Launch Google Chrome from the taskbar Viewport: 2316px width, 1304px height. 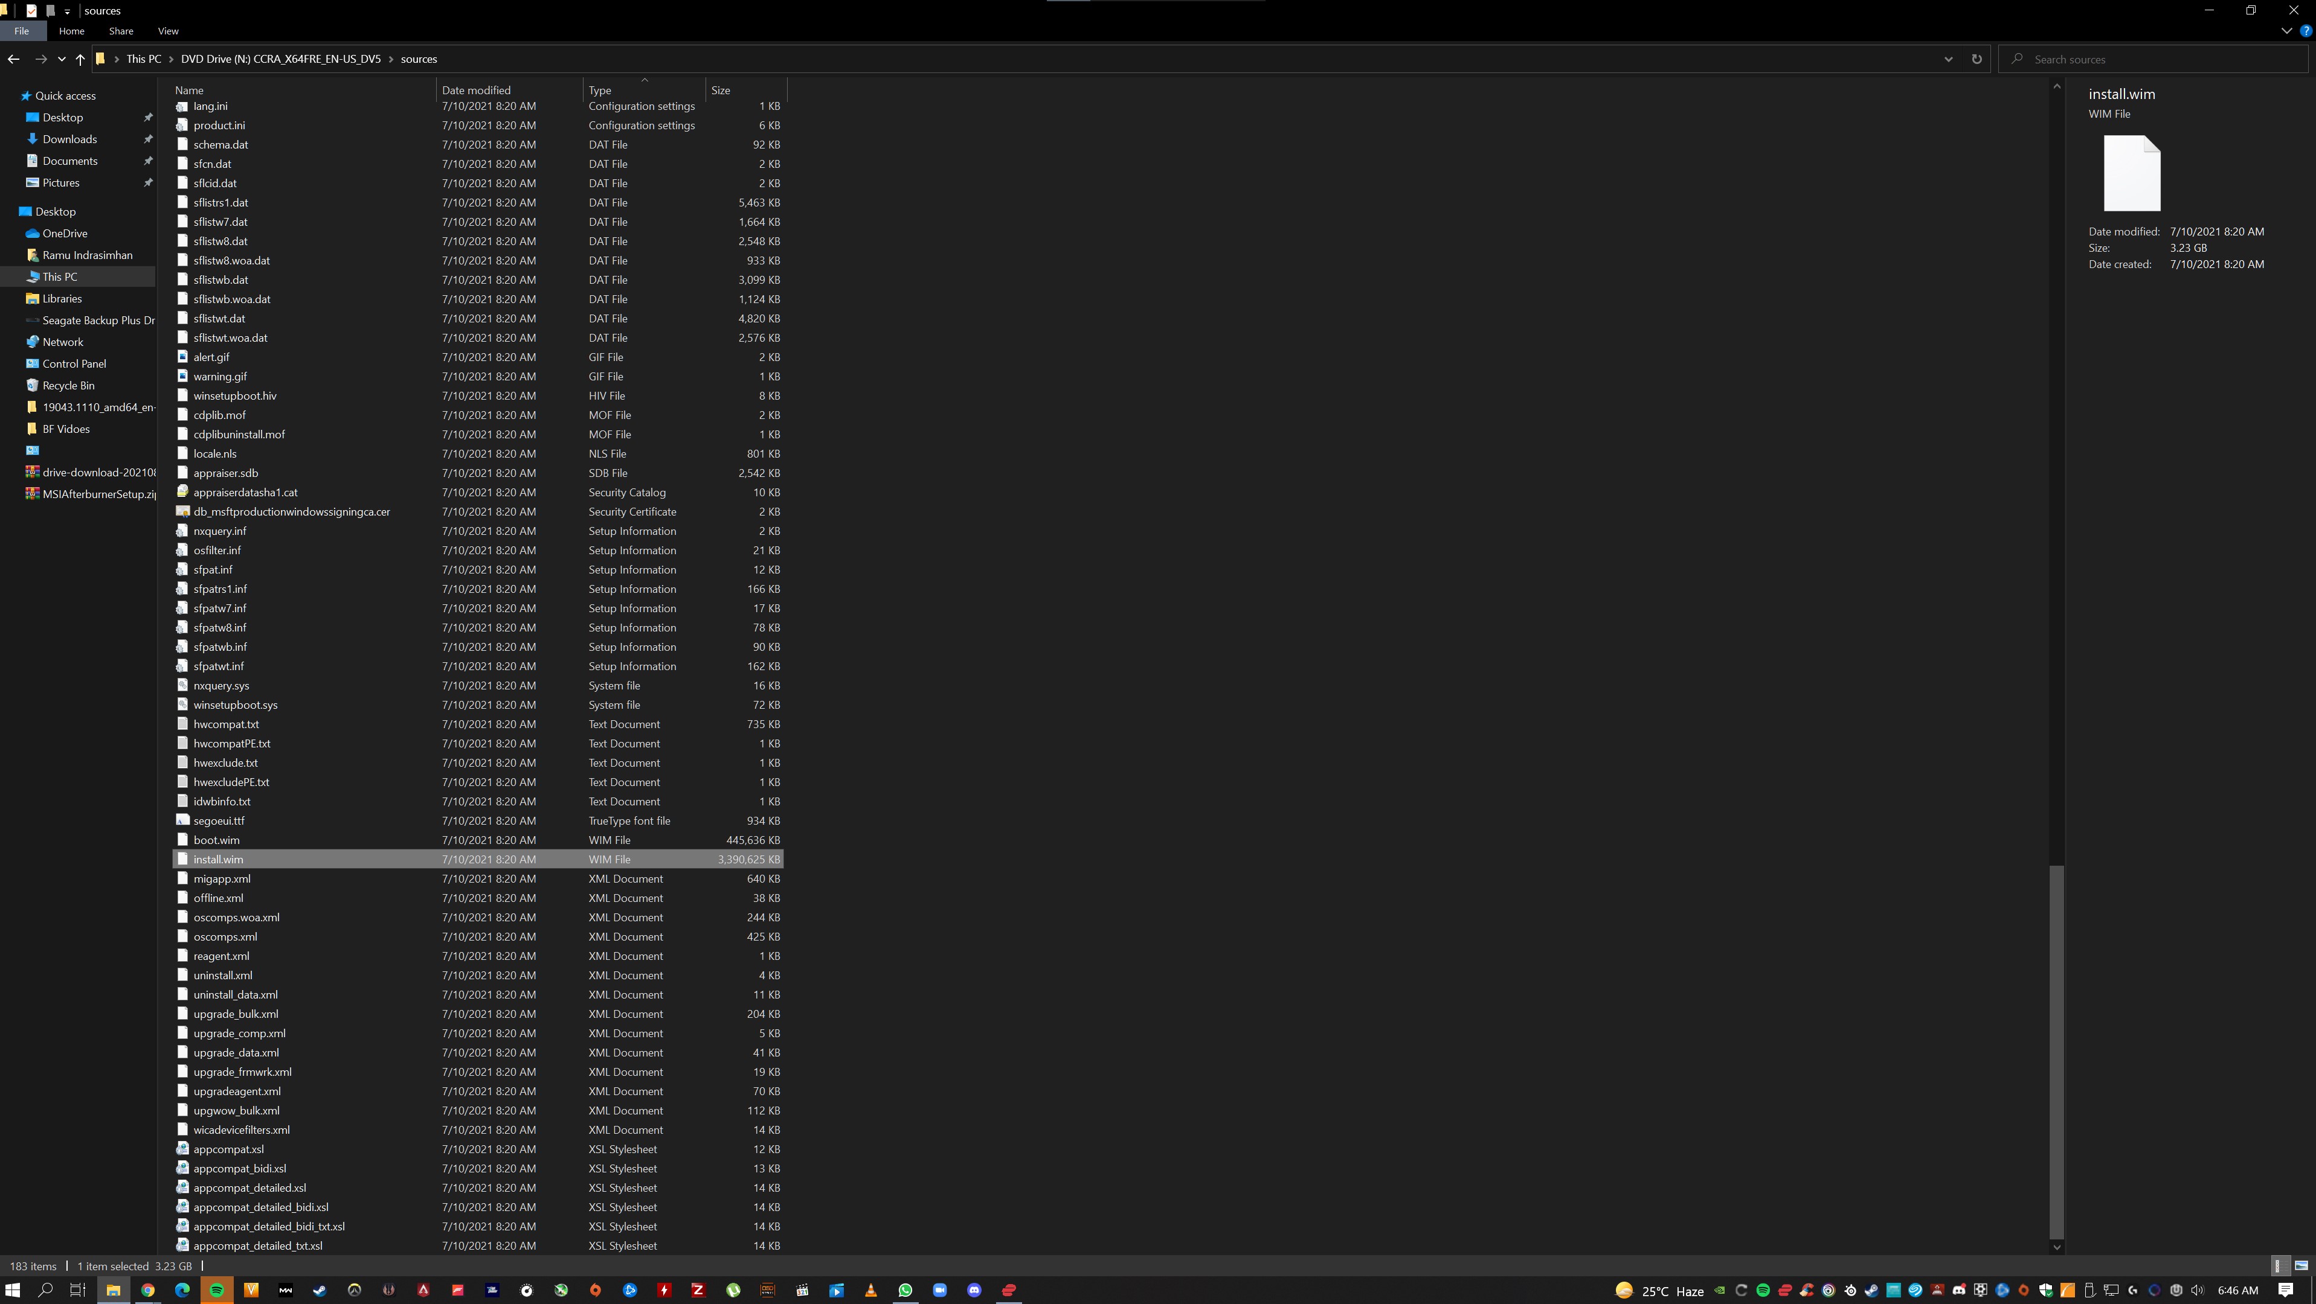(147, 1290)
